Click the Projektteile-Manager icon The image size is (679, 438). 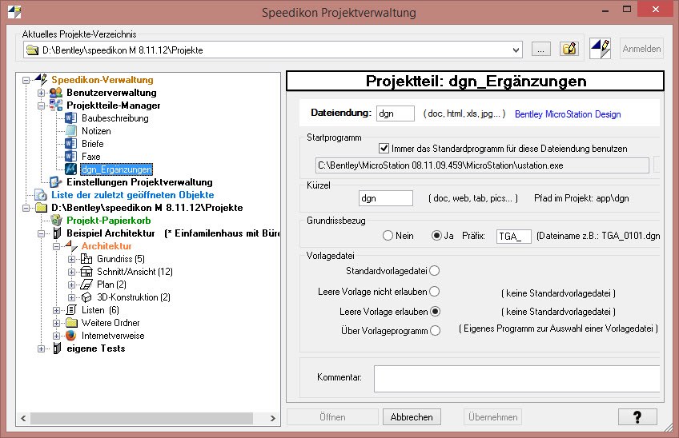point(56,106)
